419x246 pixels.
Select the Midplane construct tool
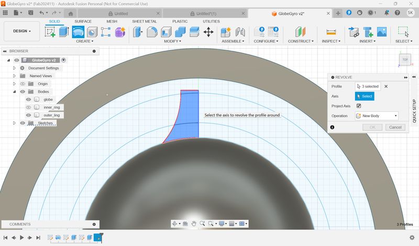click(x=300, y=32)
